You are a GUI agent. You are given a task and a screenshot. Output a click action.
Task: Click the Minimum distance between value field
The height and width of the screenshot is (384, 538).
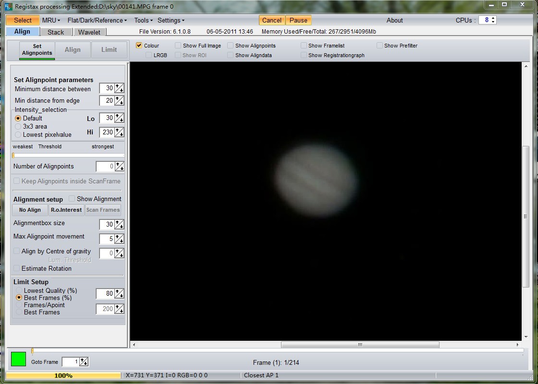click(107, 88)
